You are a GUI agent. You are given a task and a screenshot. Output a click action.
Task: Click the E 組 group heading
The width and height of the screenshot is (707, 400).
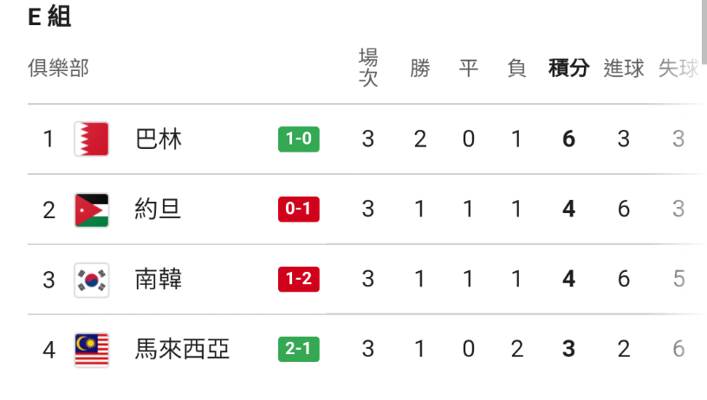(x=49, y=17)
